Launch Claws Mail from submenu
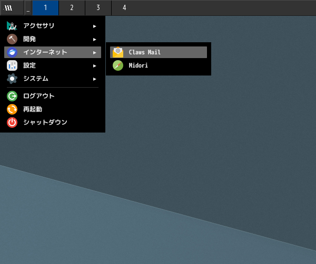This screenshot has height=264, width=316. pyautogui.click(x=159, y=52)
